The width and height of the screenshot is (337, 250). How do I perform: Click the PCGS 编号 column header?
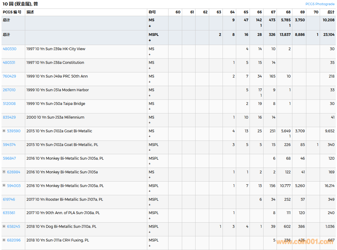(12, 12)
